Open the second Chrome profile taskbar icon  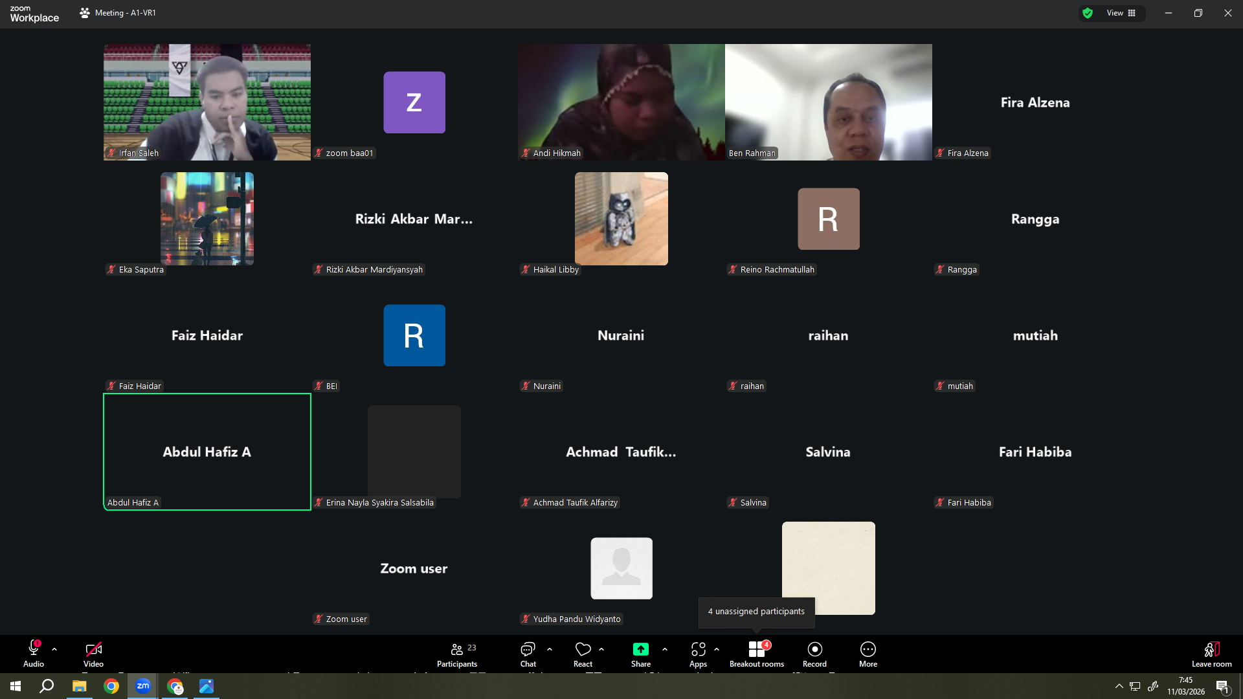pos(175,686)
